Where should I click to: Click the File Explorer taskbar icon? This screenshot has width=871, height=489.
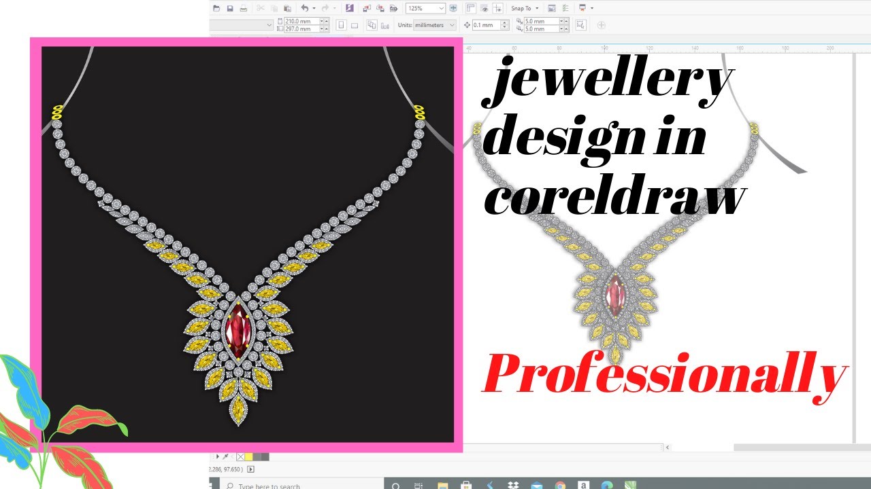[443, 486]
